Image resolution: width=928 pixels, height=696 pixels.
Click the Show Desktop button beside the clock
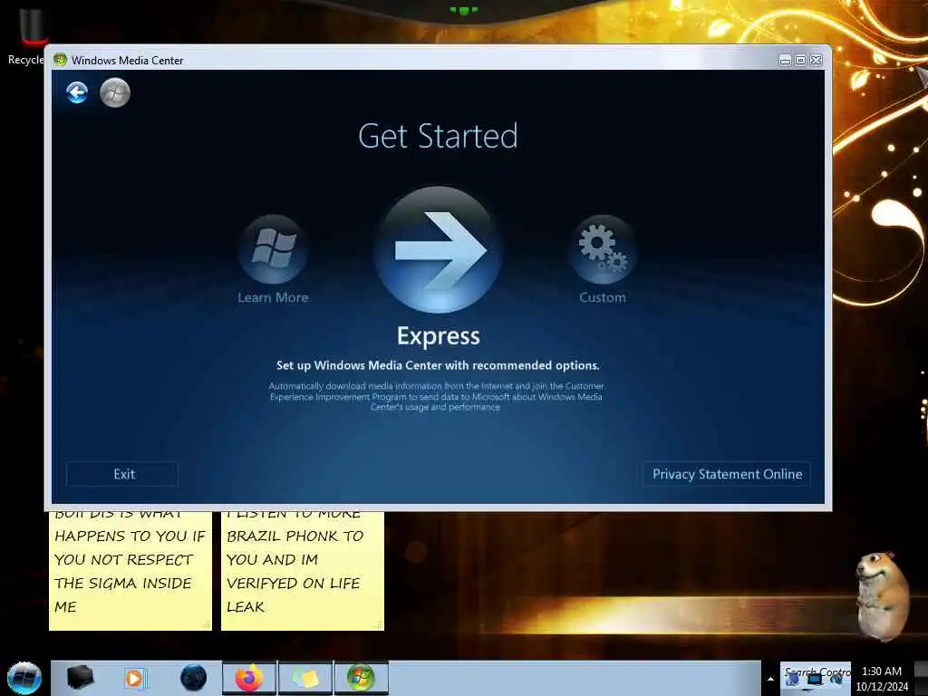tap(921, 678)
